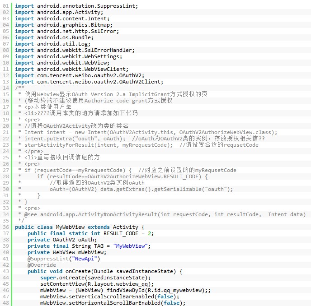311x306 pixels.
Task: Click the startActivityForResult comment line
Action: [x=138, y=145]
